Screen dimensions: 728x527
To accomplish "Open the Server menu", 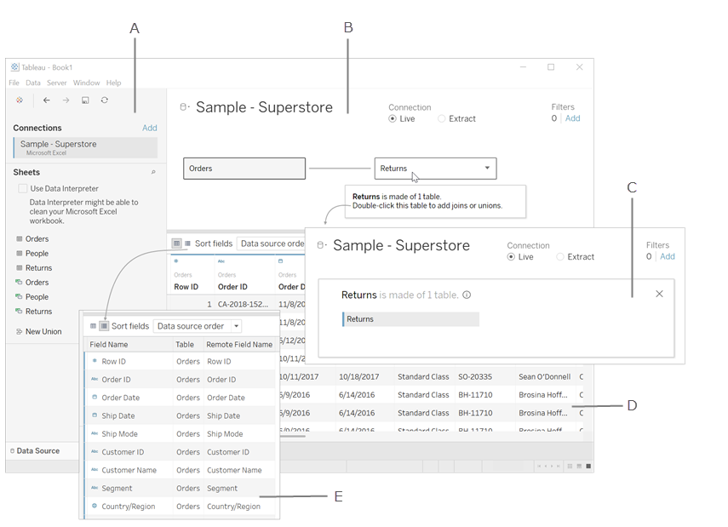I will pyautogui.click(x=57, y=83).
